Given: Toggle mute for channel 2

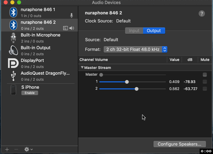Looking at the screenshot, I should coord(205,89).
